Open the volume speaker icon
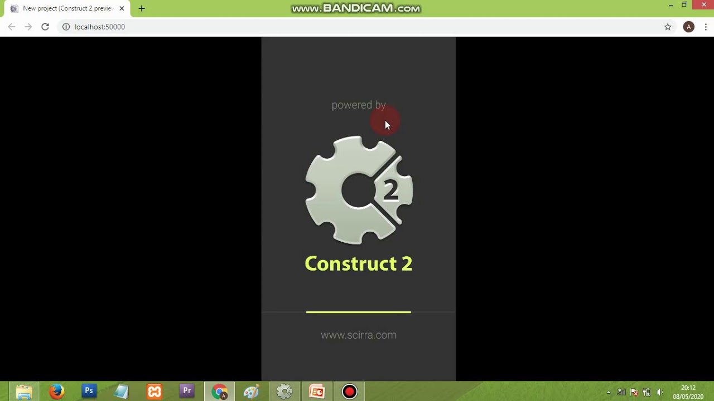Image resolution: width=714 pixels, height=401 pixels. [660, 392]
